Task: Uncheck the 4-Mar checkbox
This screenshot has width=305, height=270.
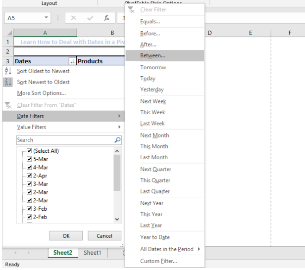Action: (x=29, y=167)
